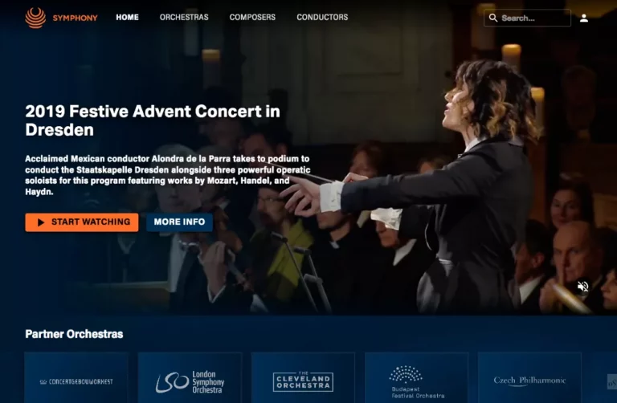
Task: Open the 2019 Festive Advent Concert title
Action: tap(153, 120)
